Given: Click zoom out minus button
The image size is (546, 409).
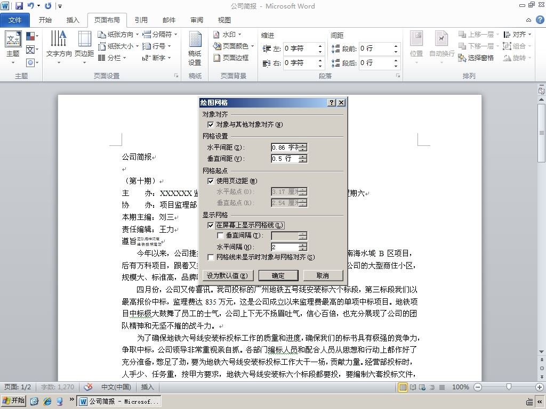Looking at the screenshot, I should click(478, 387).
